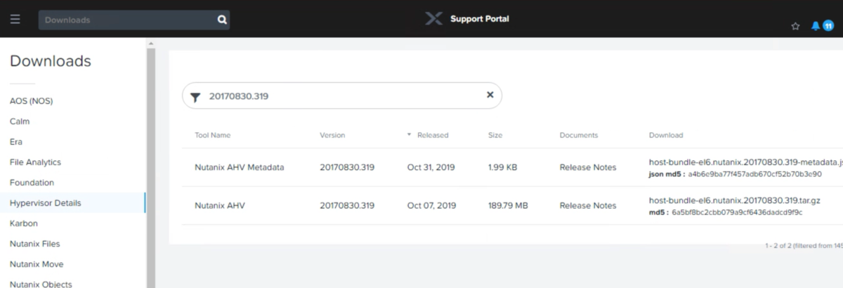Open Release Notes for Nutanix AHV 189.79 MB
Screen dimensions: 843x288
tap(588, 206)
